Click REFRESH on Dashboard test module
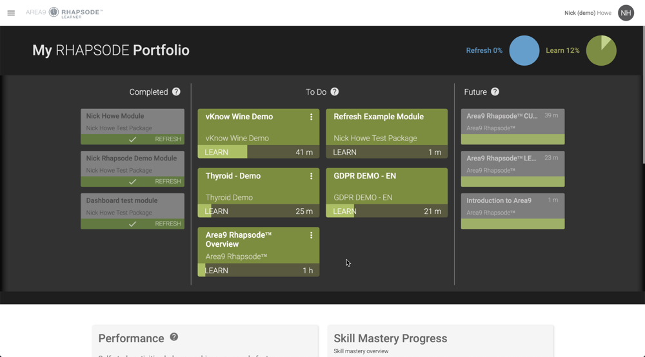The height and width of the screenshot is (357, 645). click(168, 224)
